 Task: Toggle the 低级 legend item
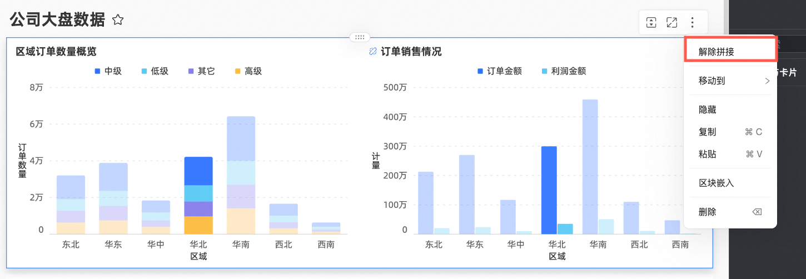coord(155,71)
